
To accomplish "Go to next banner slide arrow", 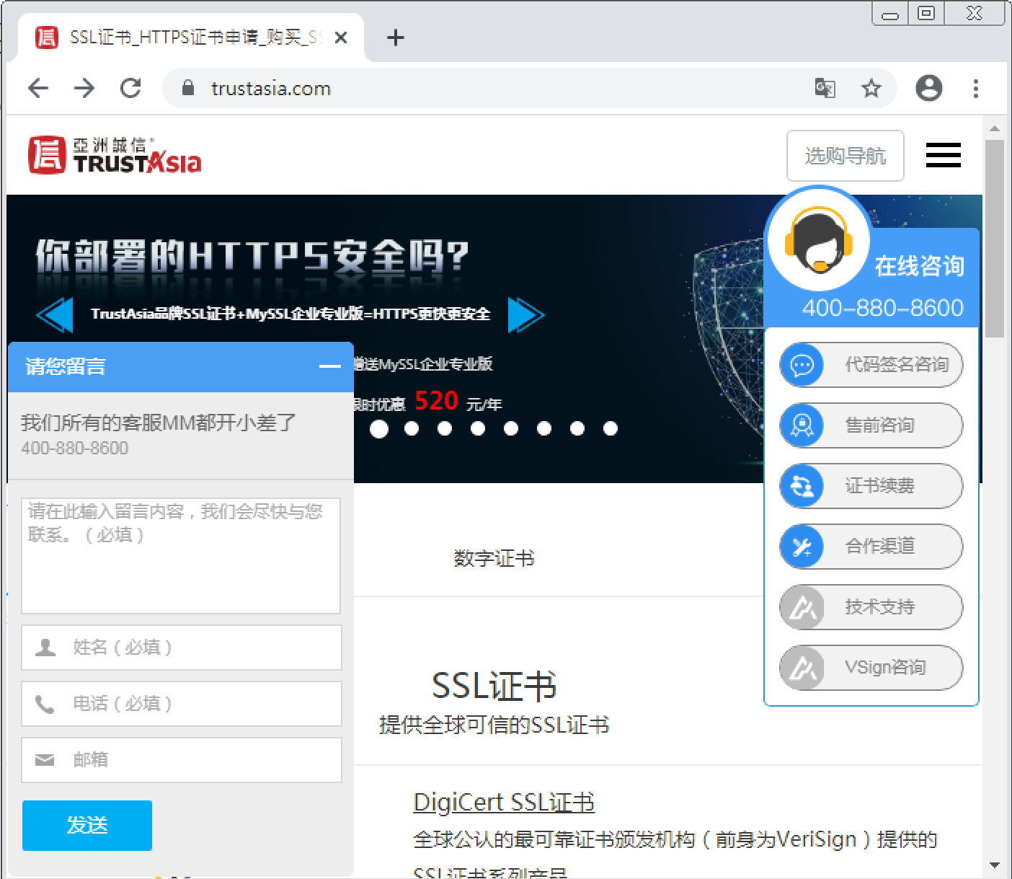I will 526,314.
